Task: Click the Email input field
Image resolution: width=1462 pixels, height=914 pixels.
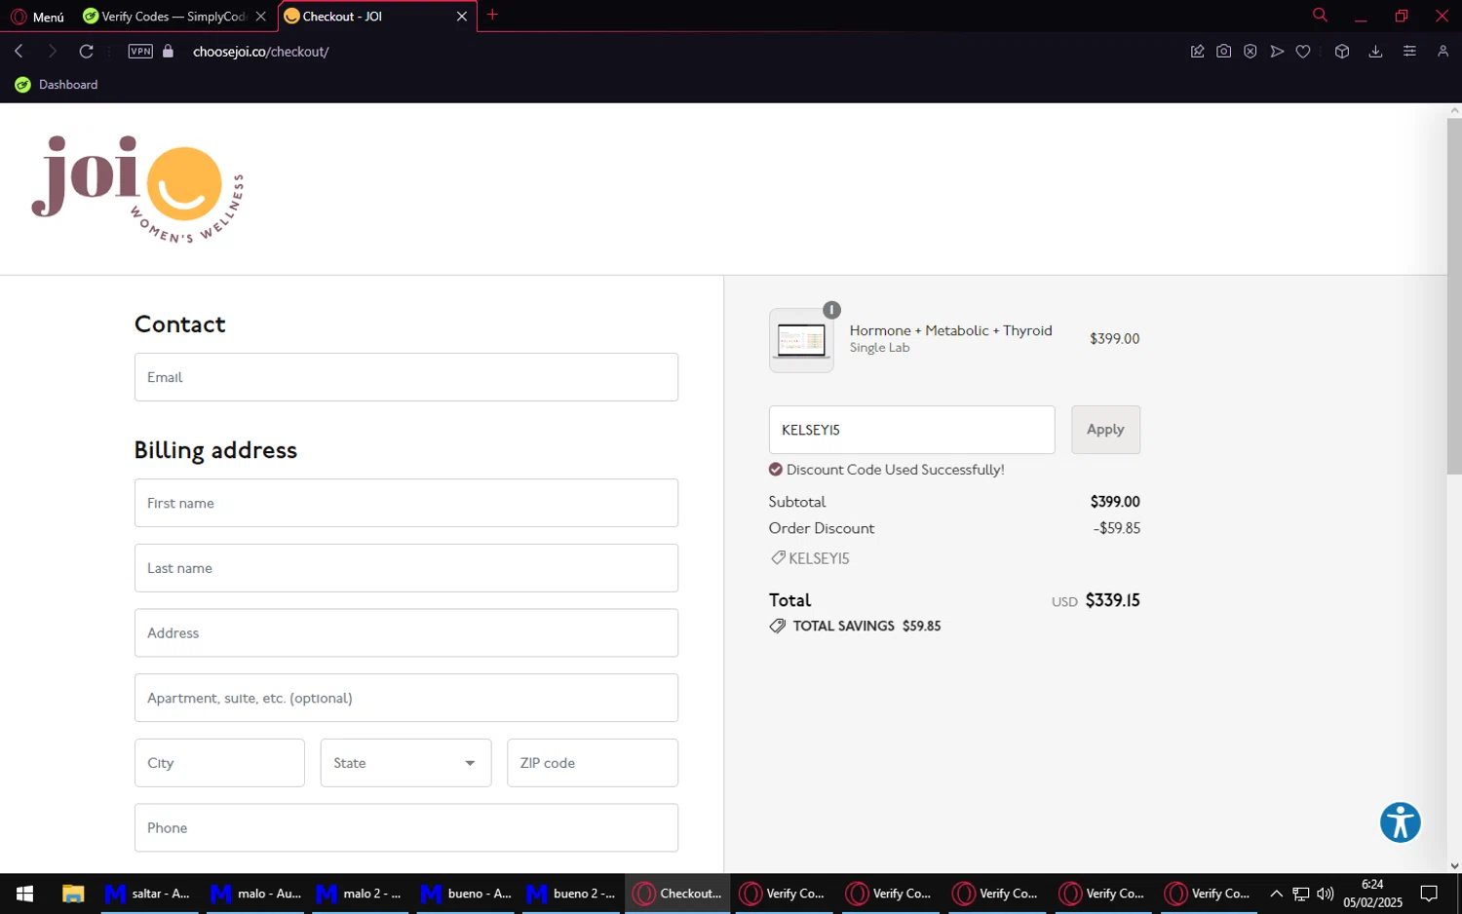Action: pos(406,377)
